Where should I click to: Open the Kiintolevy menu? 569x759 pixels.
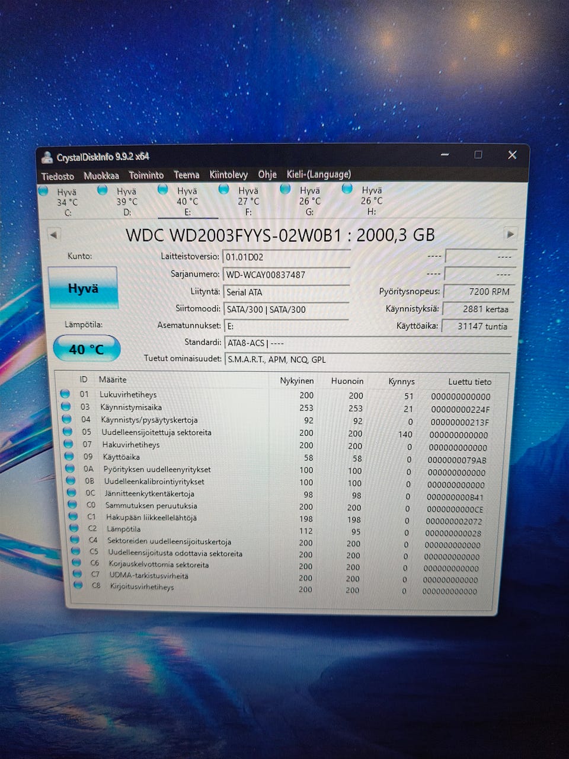(x=229, y=174)
